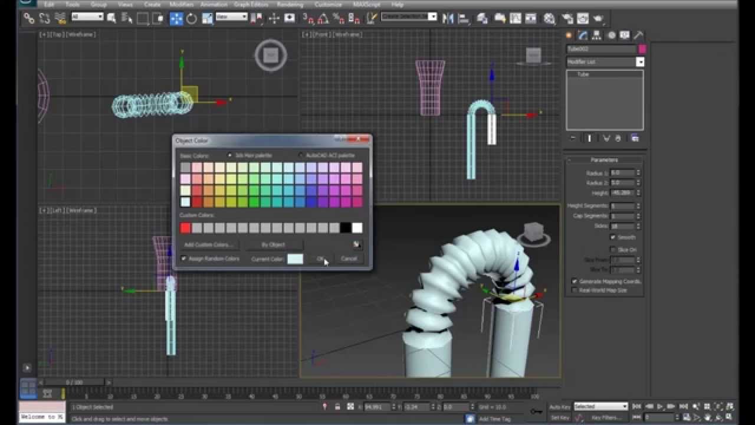Toggle the Window/Crossing selection icon
Viewport: 755px width, 425px height.
158,18
